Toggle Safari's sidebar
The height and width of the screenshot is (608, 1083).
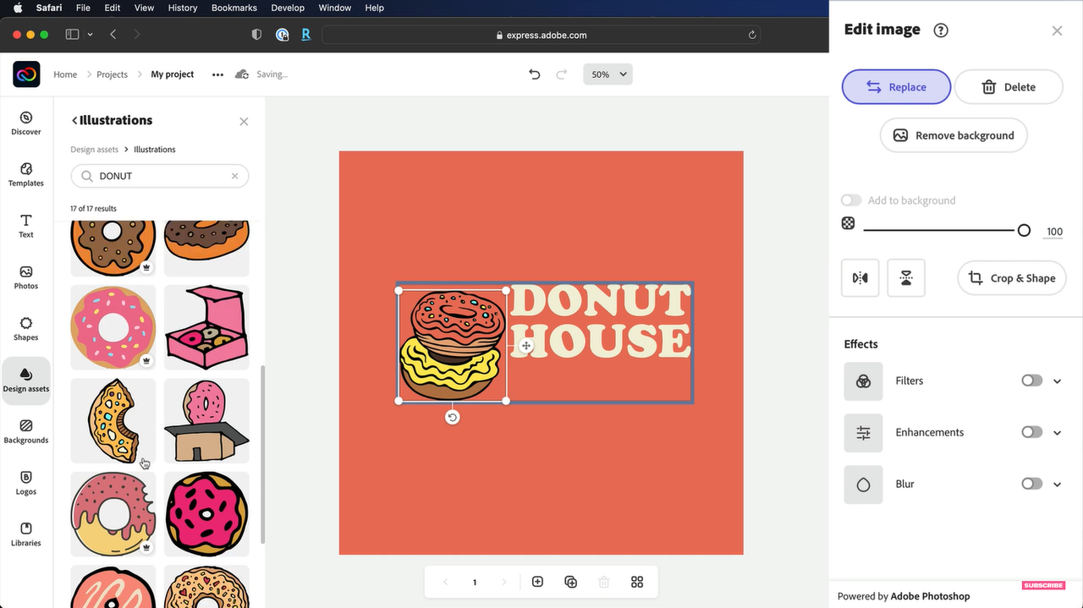click(72, 35)
